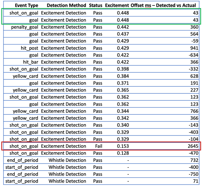
Task: Select the offset value -750
Action: pyautogui.click(x=194, y=174)
